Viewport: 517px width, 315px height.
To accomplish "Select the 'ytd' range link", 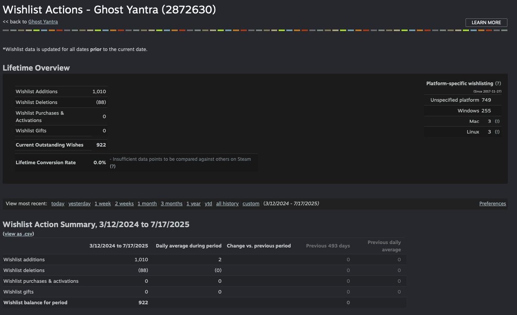I will pyautogui.click(x=209, y=203).
